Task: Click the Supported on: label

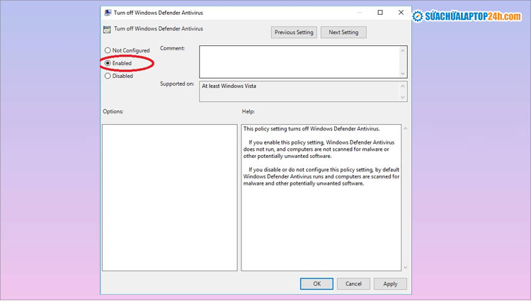Action: click(177, 84)
